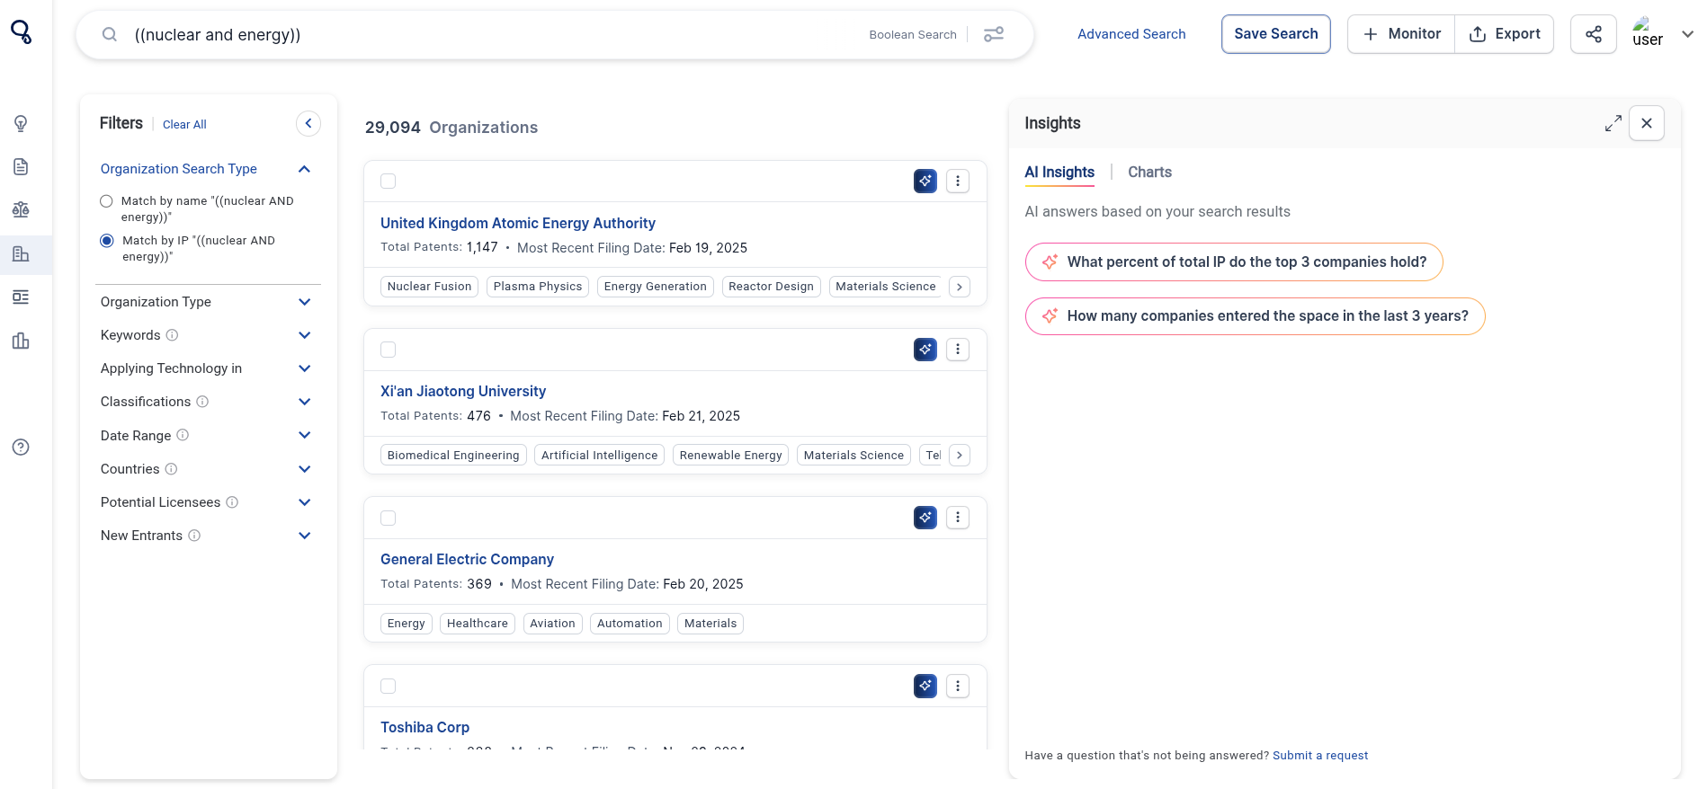Expand the Organization Type filter
Image resolution: width=1698 pixels, height=789 pixels.
click(x=304, y=302)
